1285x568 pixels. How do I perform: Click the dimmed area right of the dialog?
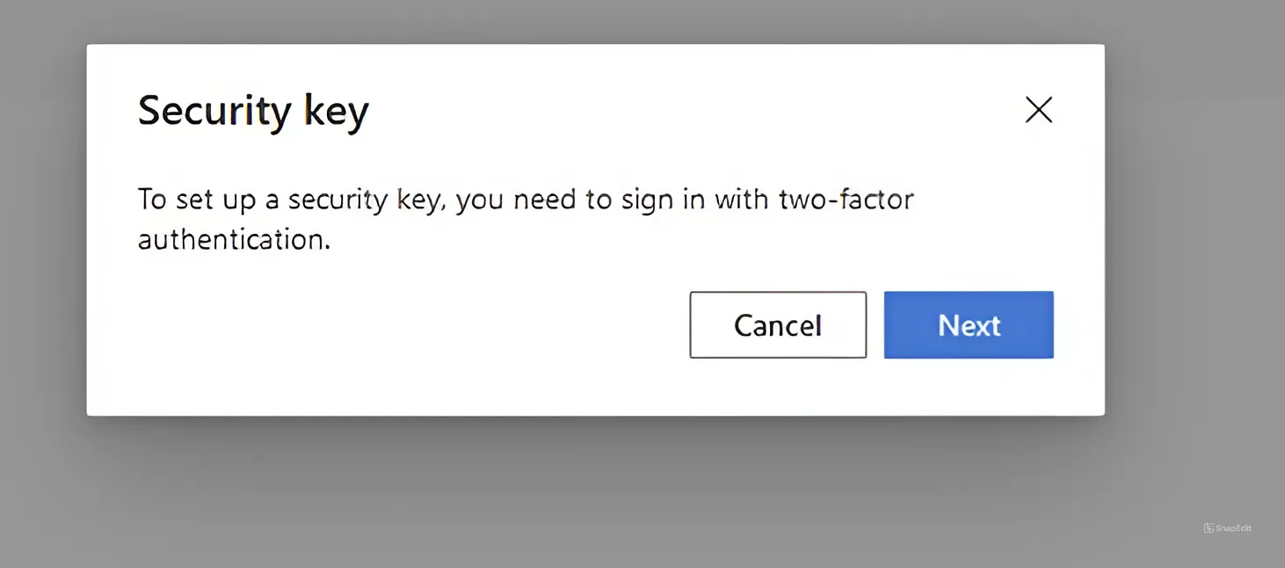(1194, 229)
